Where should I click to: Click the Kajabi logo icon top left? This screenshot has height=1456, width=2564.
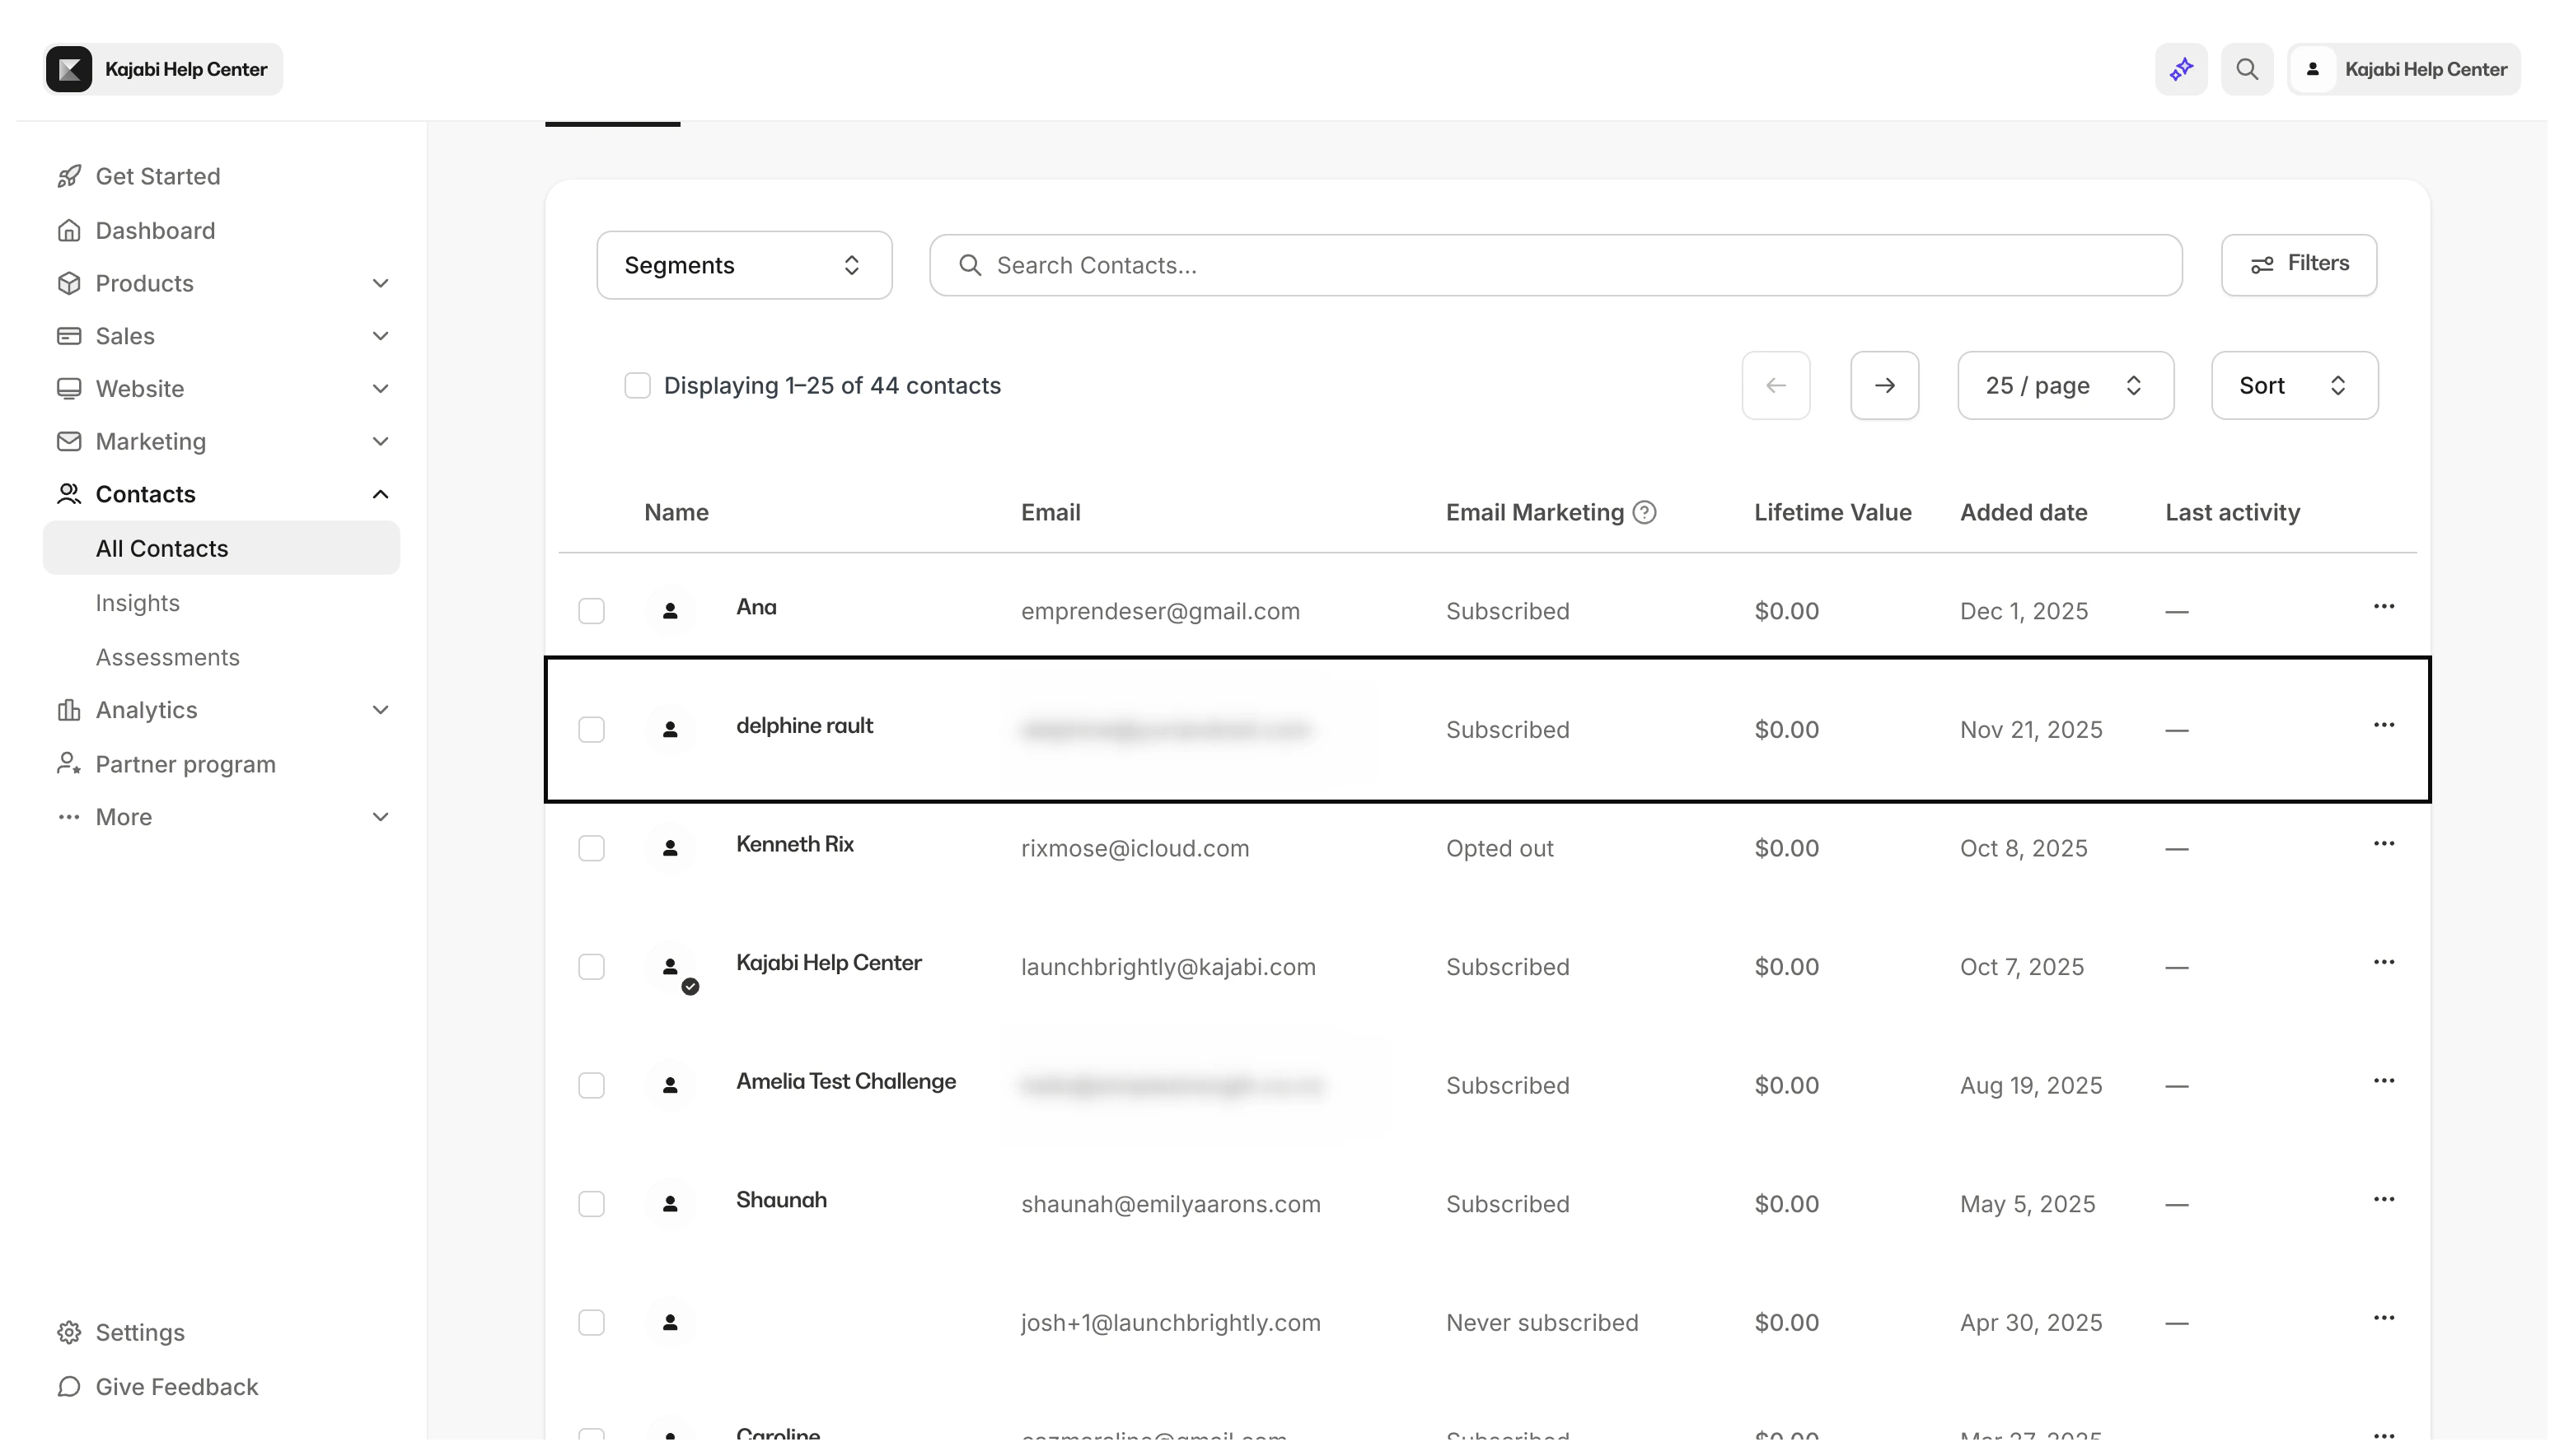point(69,69)
